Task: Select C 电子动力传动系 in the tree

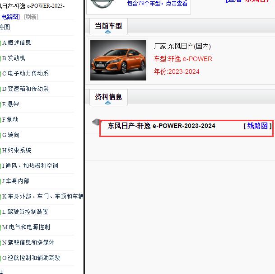Action: pyautogui.click(x=25, y=73)
